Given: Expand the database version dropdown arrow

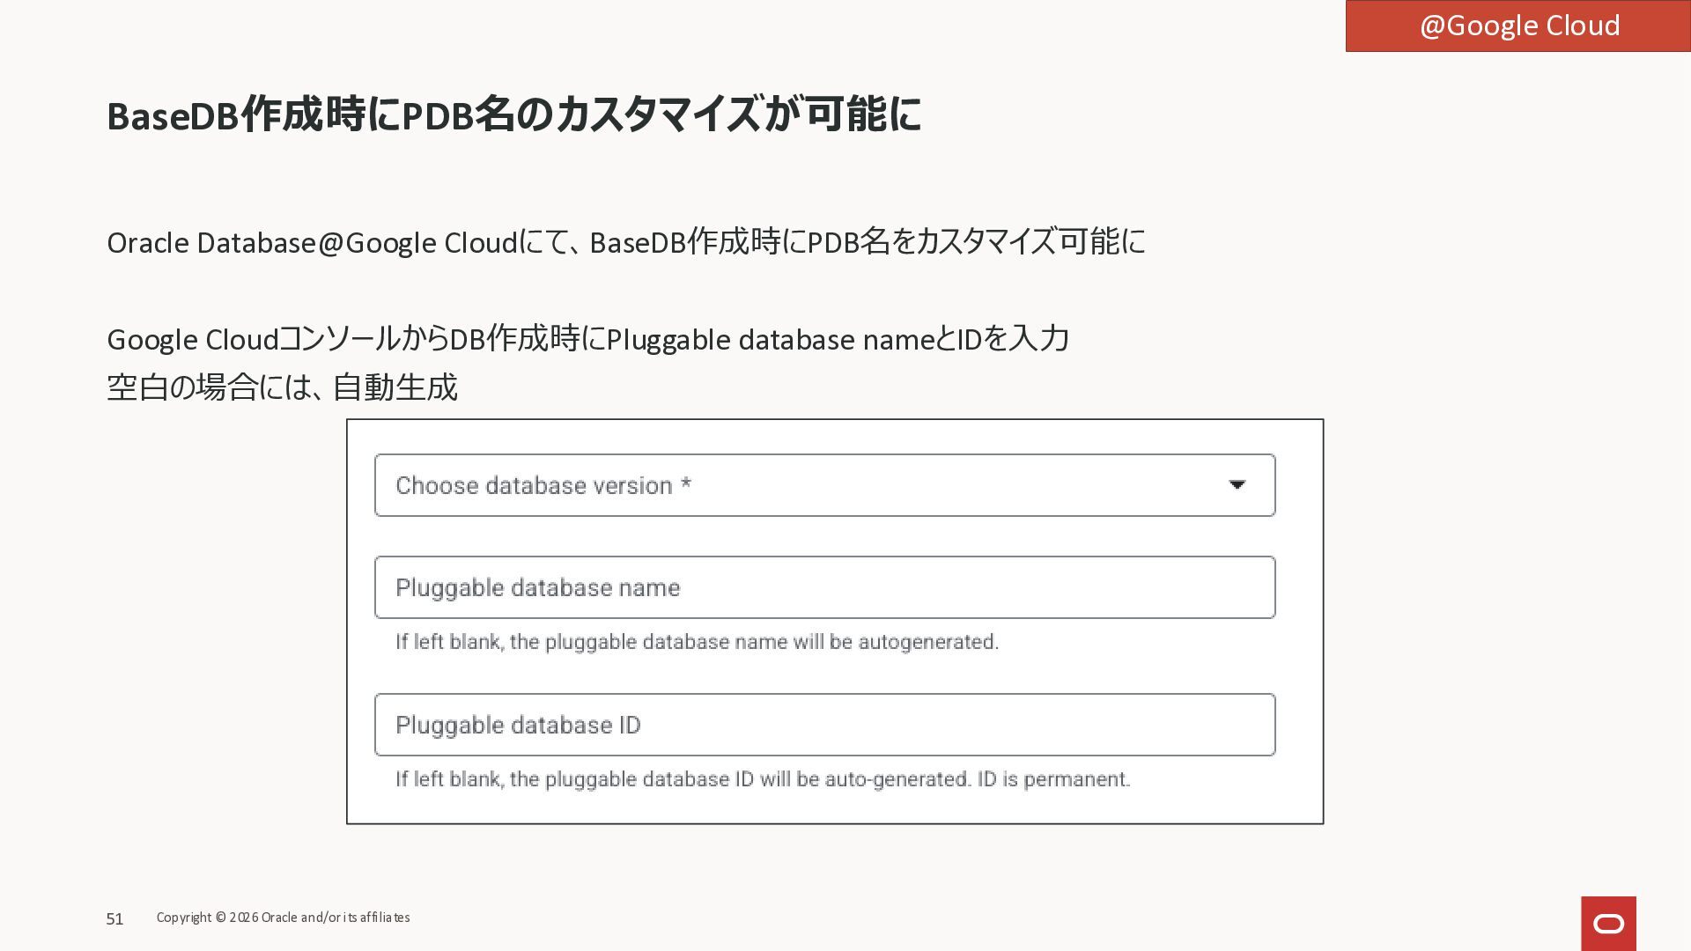Looking at the screenshot, I should pos(1237,485).
